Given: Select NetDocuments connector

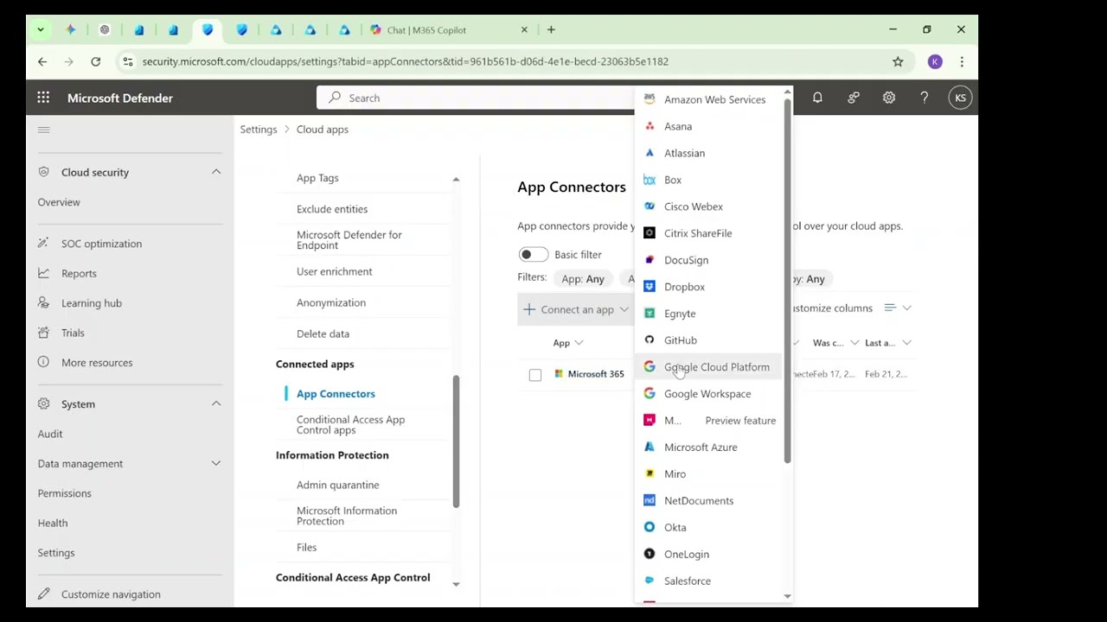Looking at the screenshot, I should [707, 501].
